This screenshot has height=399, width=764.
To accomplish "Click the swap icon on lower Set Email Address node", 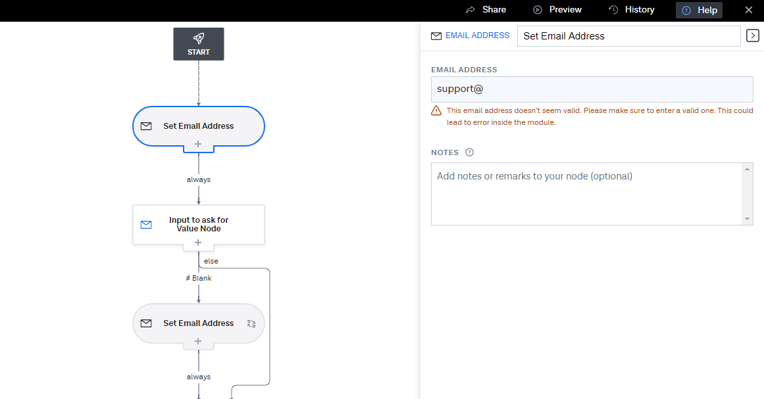I will [251, 323].
